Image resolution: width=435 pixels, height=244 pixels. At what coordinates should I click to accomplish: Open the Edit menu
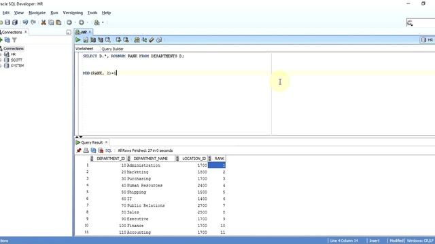pos(6,13)
